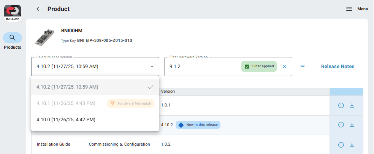
Task: Click the Menu label in top bar
Action: coord(363,9)
